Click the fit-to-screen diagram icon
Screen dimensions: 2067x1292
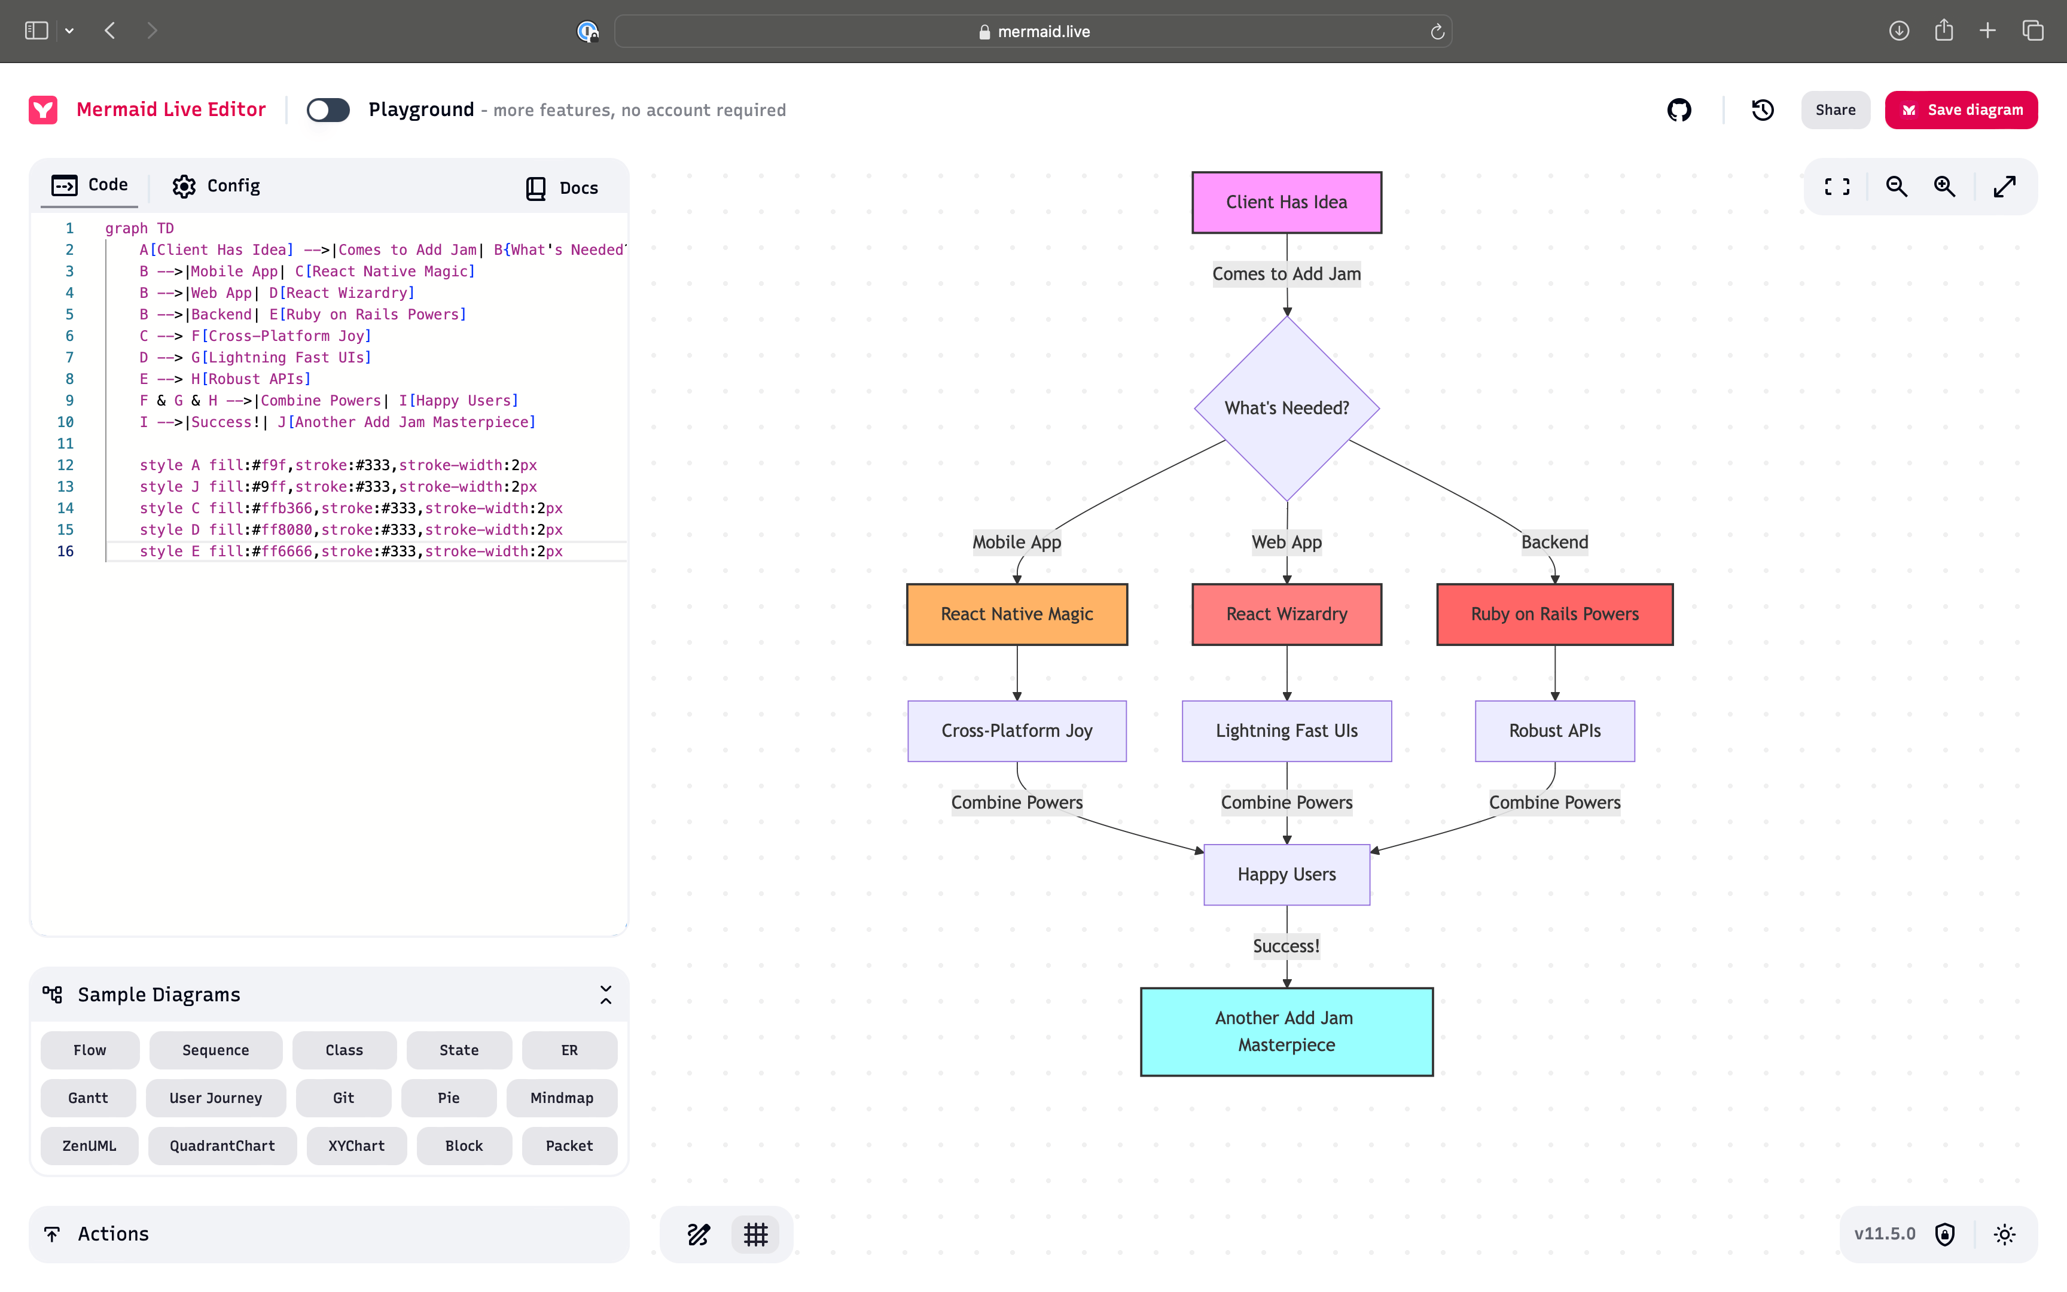coord(1837,186)
